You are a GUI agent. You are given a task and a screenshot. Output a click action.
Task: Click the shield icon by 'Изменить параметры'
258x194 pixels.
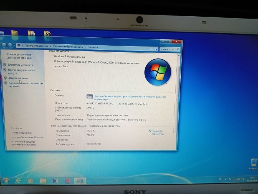(x=150, y=131)
